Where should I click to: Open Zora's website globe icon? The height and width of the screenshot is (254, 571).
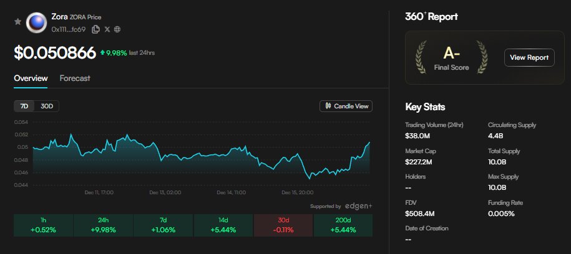point(117,29)
